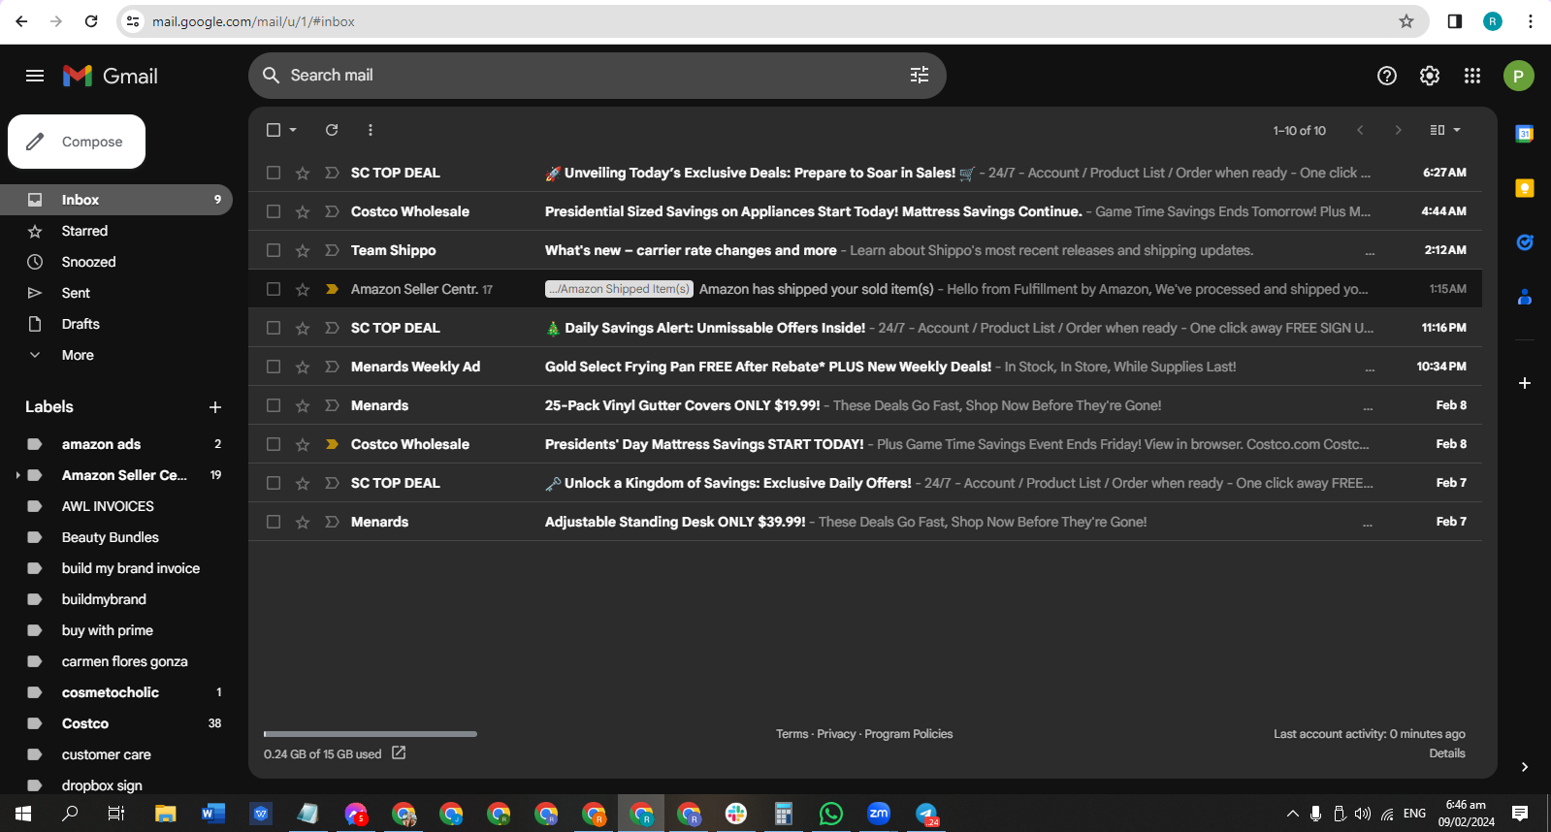The height and width of the screenshot is (832, 1551).
Task: Toggle importance marker on Costco Presidents' Day email
Action: point(332,444)
